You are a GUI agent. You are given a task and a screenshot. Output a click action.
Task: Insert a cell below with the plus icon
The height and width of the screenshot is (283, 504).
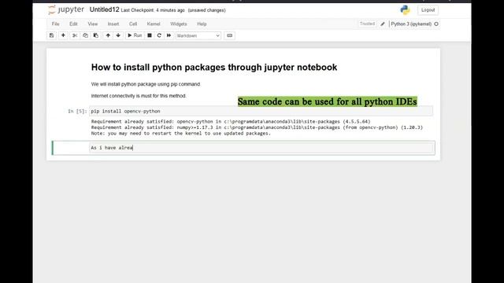[63, 35]
